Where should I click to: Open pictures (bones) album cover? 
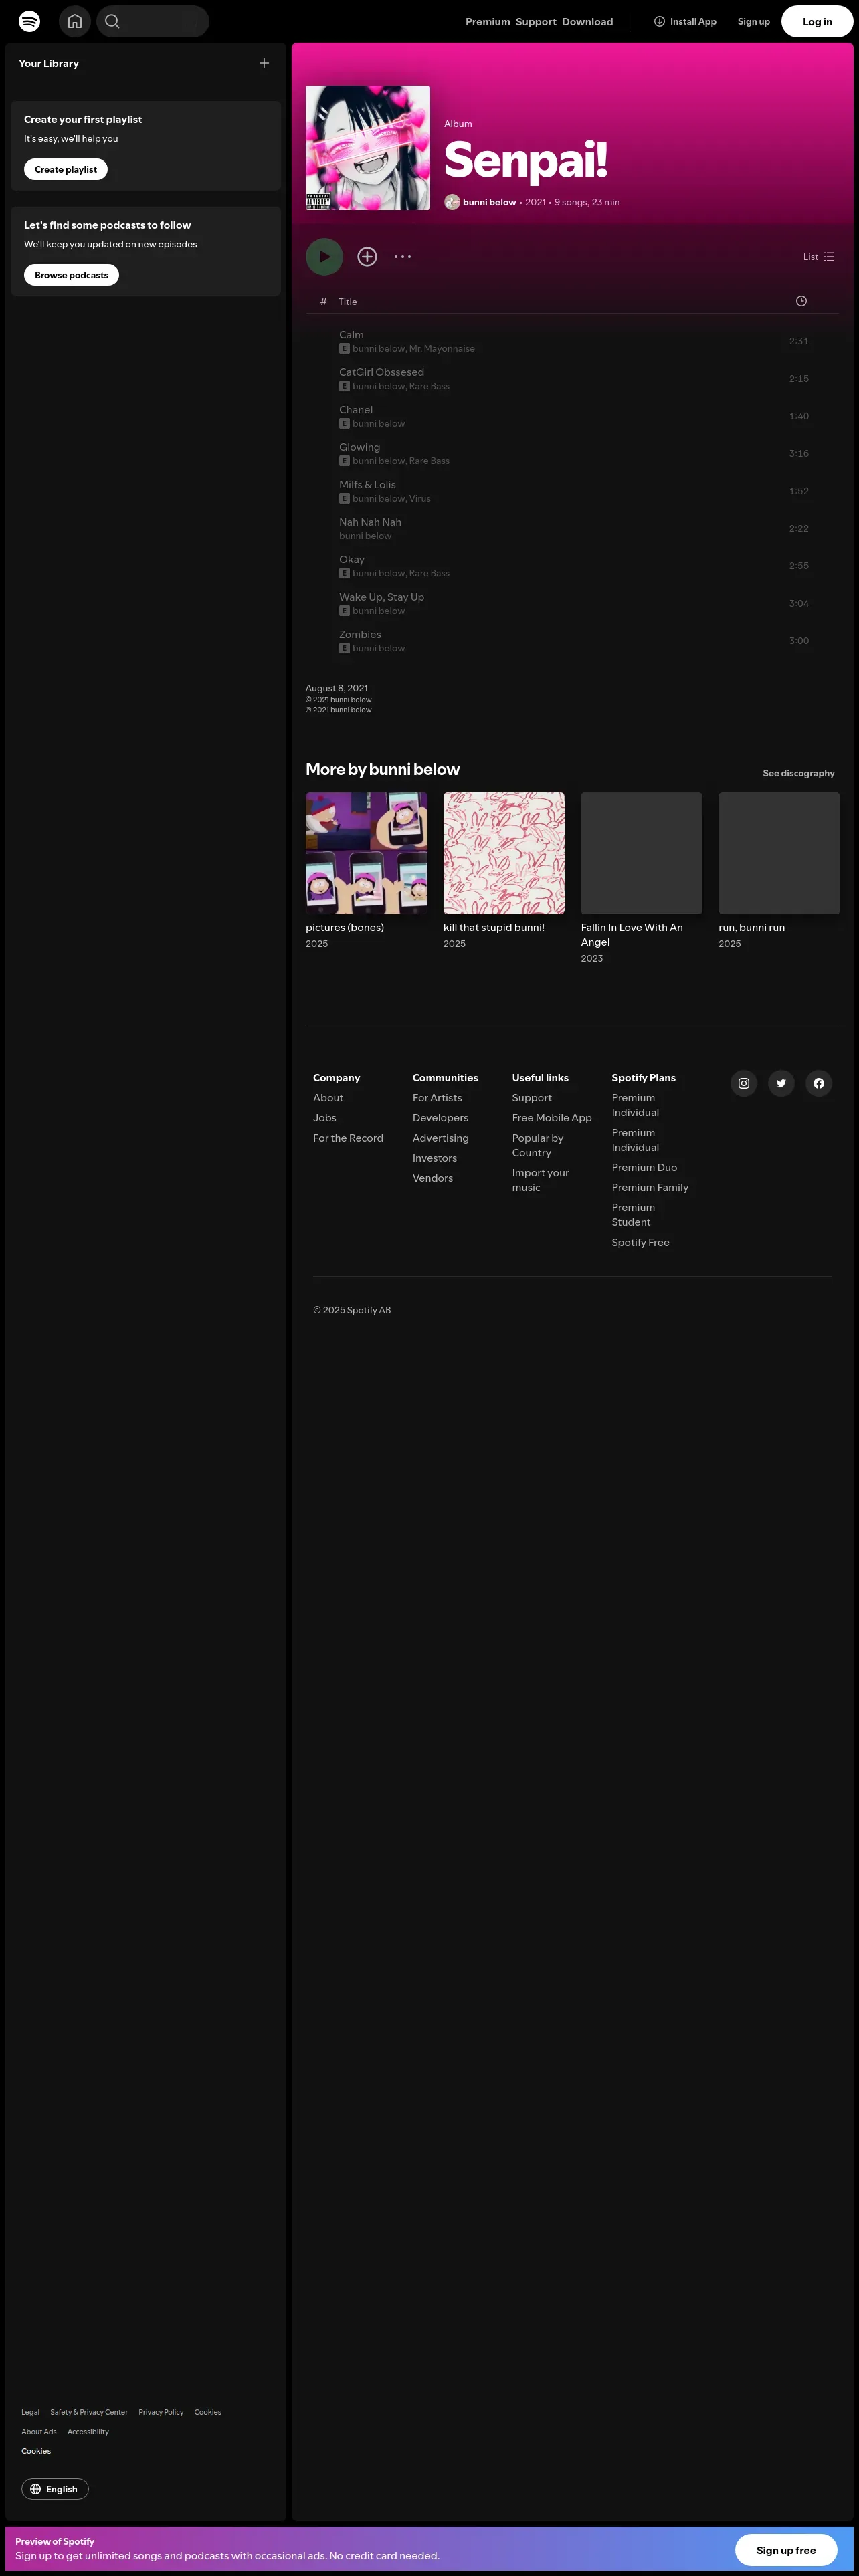[x=366, y=853]
